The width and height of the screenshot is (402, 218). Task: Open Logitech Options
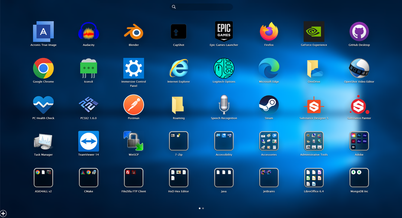[x=224, y=68]
